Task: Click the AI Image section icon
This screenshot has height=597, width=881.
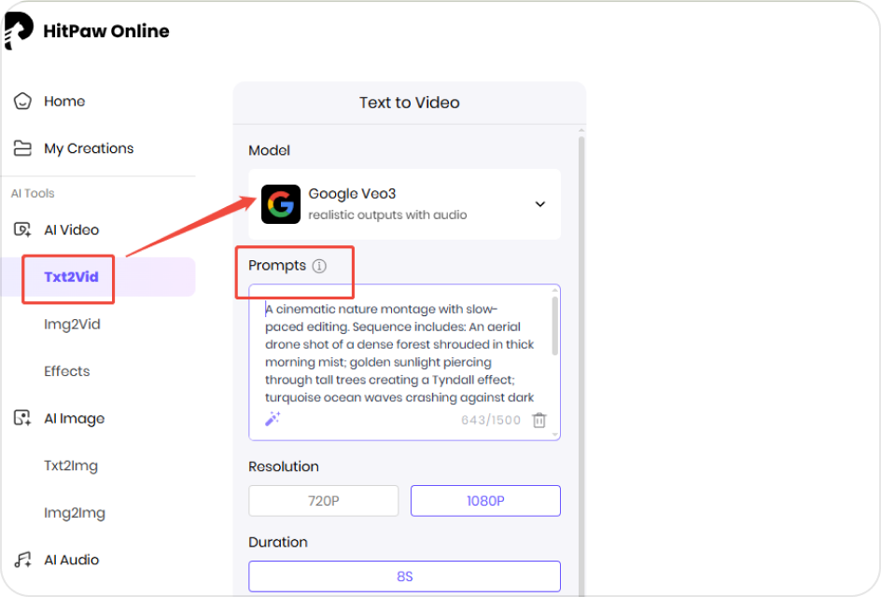Action: [22, 419]
